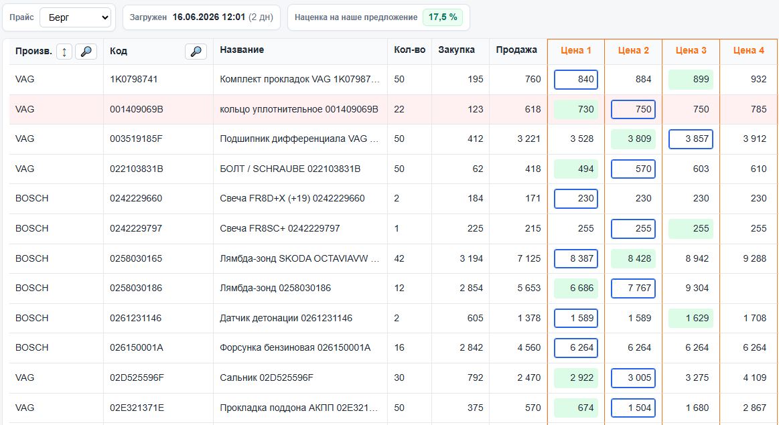Screen dimensions: 779x425
Task: Select boxed price 7 767 for 0258030186
Action: pyautogui.click(x=634, y=288)
